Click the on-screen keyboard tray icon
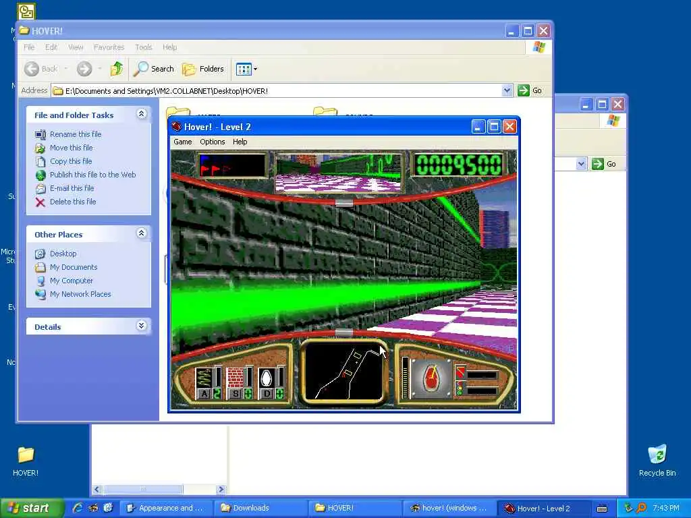The height and width of the screenshot is (518, 691). 601,509
